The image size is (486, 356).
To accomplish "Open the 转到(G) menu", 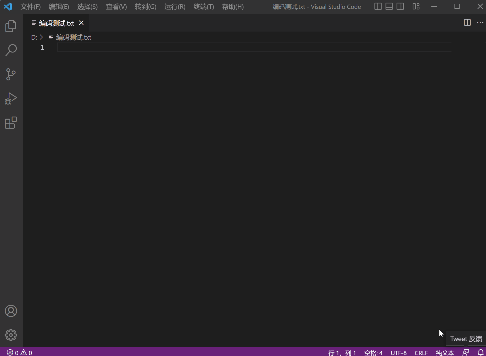I will point(146,7).
